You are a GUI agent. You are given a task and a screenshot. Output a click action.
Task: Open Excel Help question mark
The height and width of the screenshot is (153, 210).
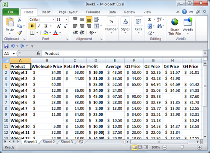(184, 12)
